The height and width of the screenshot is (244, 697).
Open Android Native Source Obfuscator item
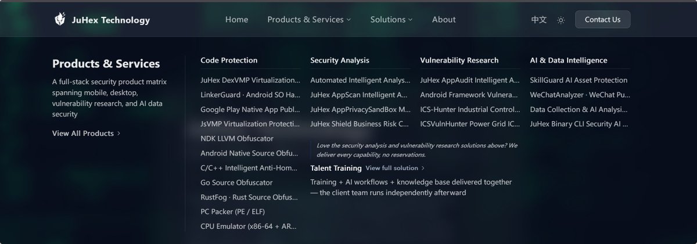pyautogui.click(x=250, y=153)
